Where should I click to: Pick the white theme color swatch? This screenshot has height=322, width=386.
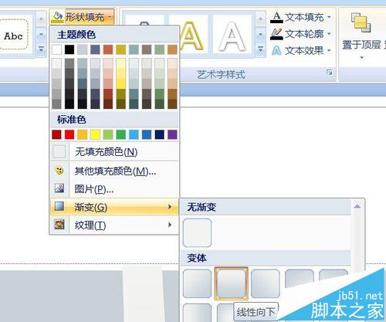click(x=56, y=49)
